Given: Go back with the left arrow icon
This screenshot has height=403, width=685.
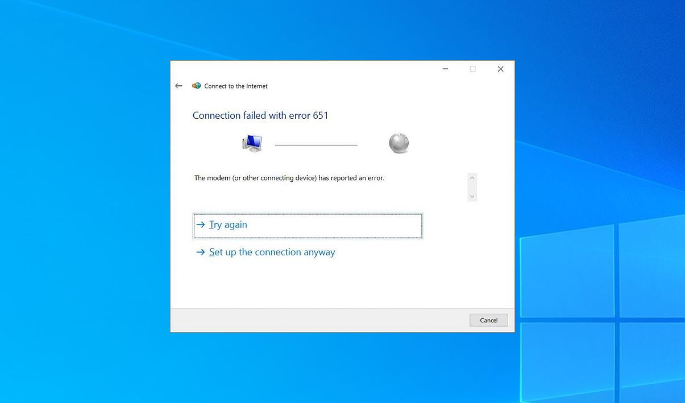Looking at the screenshot, I should pyautogui.click(x=178, y=86).
